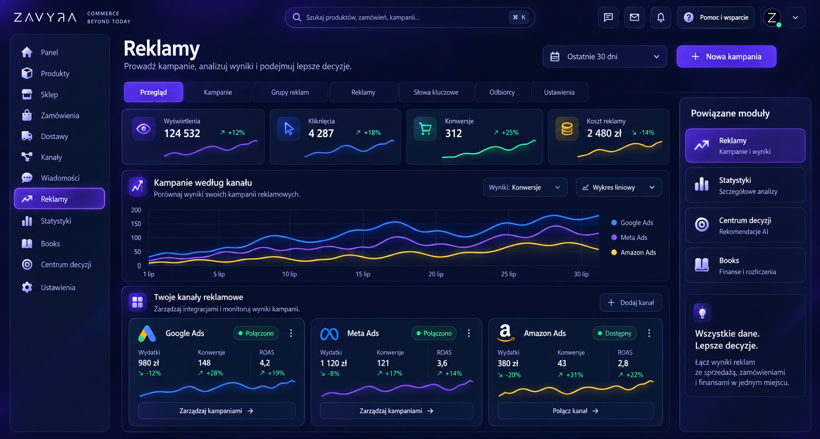Screen dimensions: 820x439
Task: Click the Dostępny status badge on Amazon Ads
Action: [x=615, y=333]
